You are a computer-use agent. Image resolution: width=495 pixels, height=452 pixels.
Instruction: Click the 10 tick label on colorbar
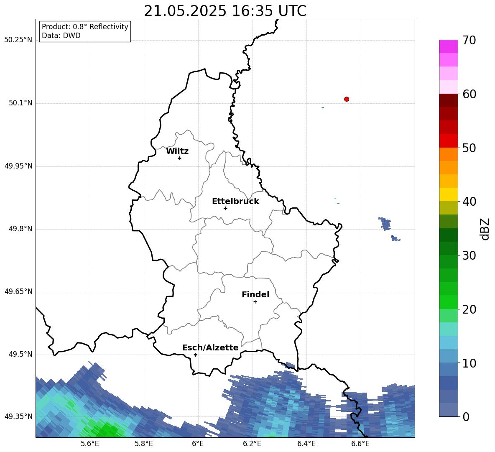click(x=469, y=363)
